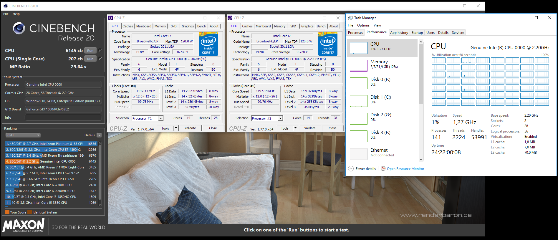The width and height of the screenshot is (558, 240).
Task: Run the CPU multi-core test
Action: (x=90, y=50)
